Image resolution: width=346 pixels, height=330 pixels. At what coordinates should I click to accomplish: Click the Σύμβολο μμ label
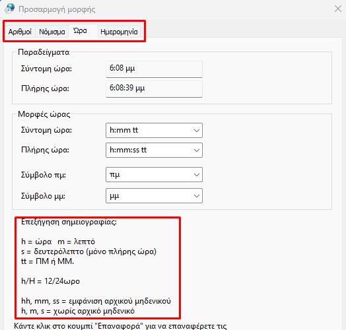tap(43, 196)
